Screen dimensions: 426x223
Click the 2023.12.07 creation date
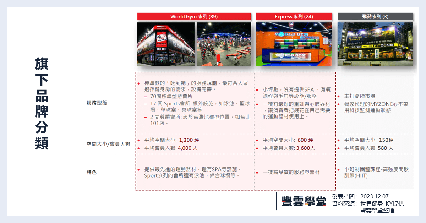tap(375, 196)
